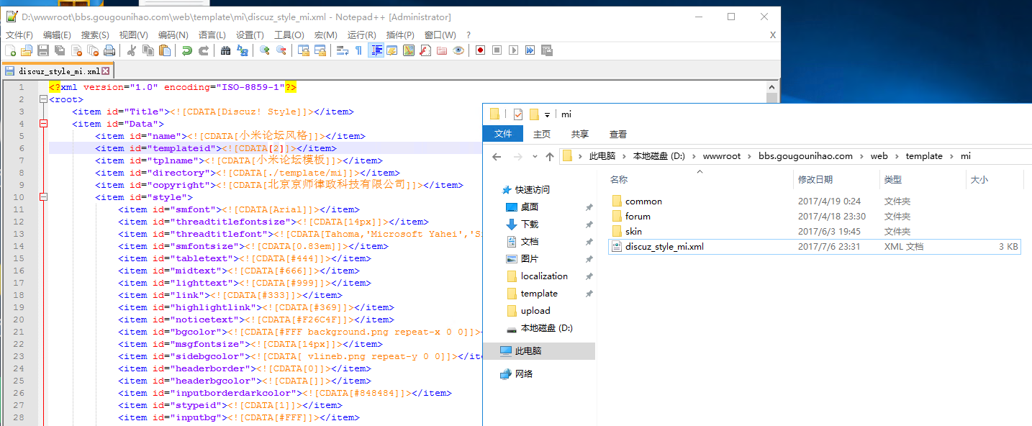
Task: Go up one folder level in Explorer
Action: click(x=550, y=156)
